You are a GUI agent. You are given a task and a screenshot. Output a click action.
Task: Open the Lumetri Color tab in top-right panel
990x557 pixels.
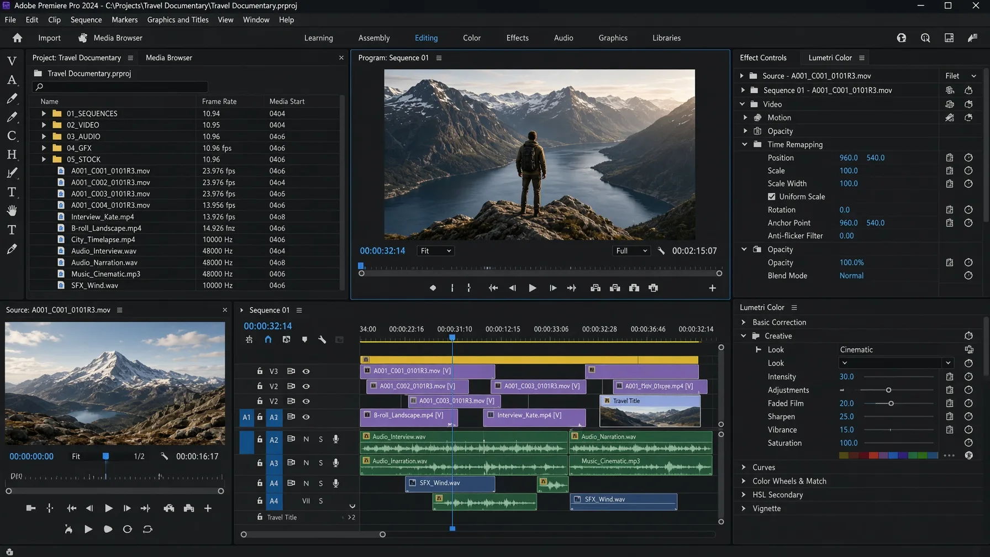pyautogui.click(x=830, y=57)
